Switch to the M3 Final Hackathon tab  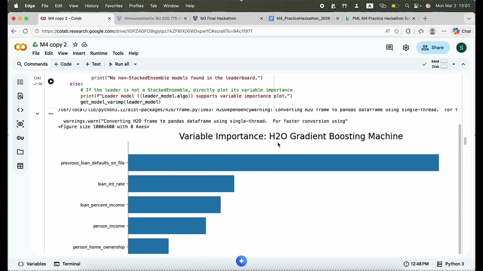point(228,18)
